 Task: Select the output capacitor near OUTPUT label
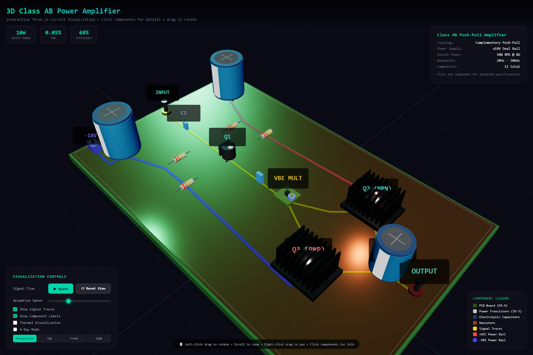tap(392, 253)
